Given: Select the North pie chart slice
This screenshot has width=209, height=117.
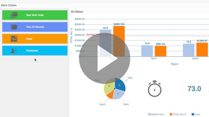Looking at the screenshot, I should click(119, 95).
